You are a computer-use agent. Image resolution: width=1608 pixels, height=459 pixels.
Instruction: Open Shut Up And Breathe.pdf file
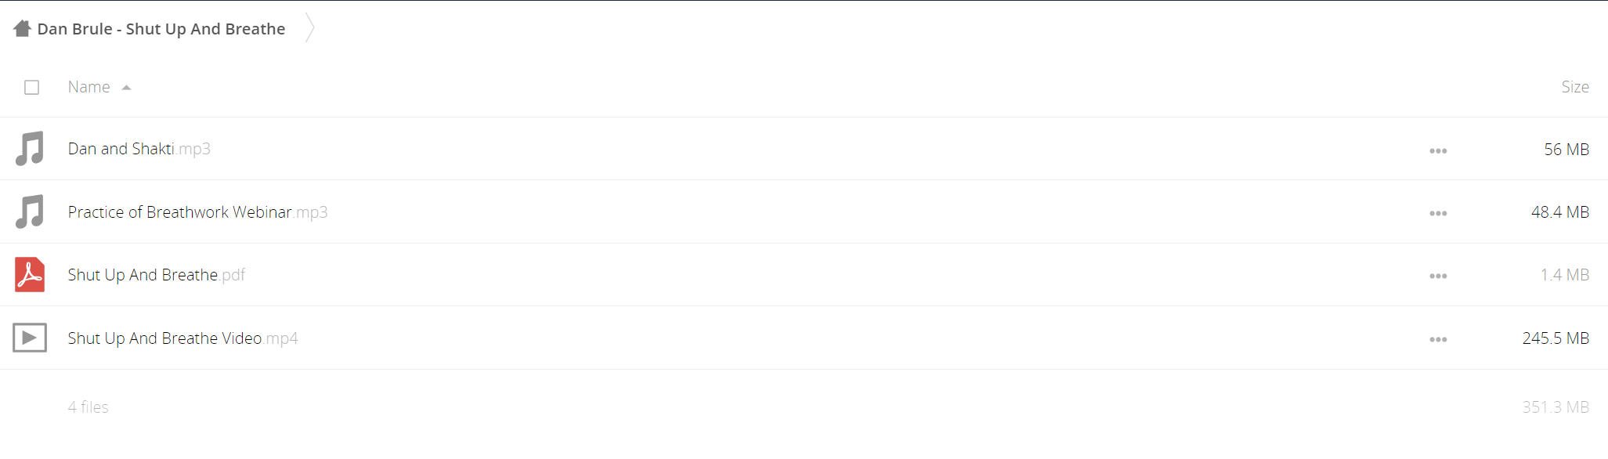click(157, 275)
